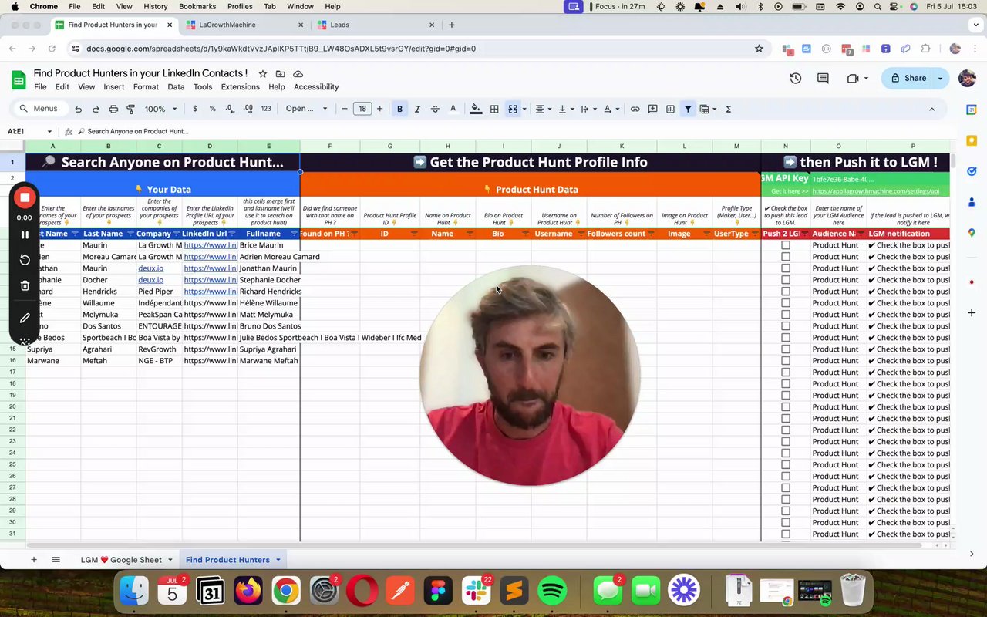
Task: Open the font family dropdown
Action: point(306,109)
